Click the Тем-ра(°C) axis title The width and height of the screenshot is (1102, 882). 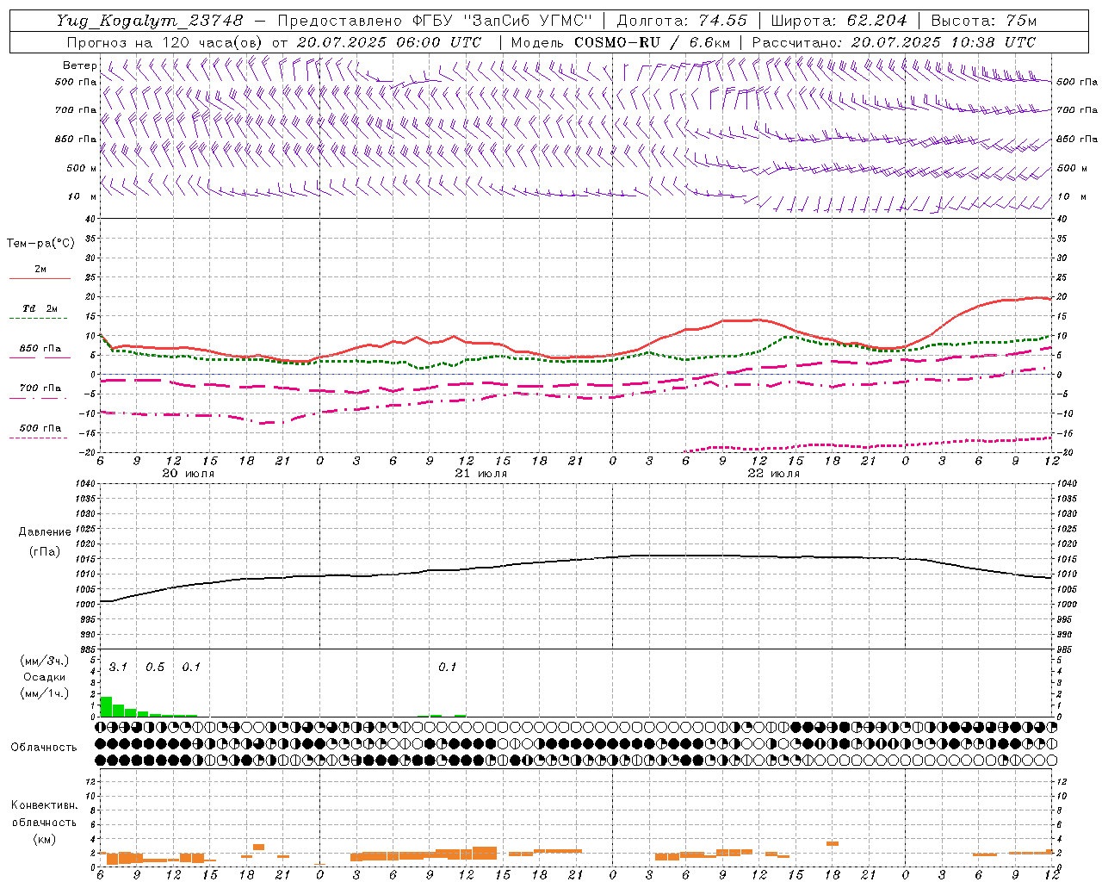[40, 244]
